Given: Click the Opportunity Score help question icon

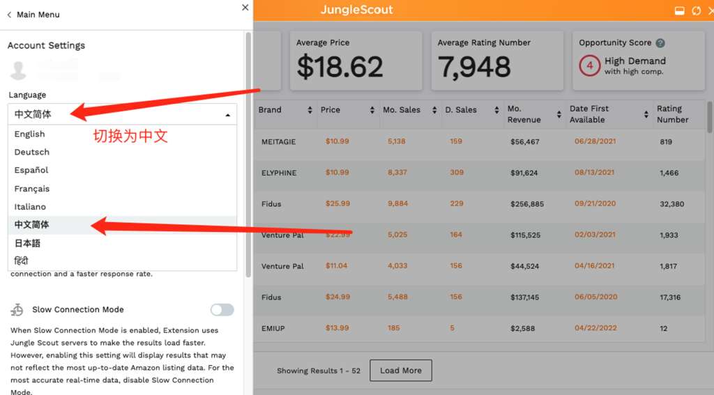Looking at the screenshot, I should point(660,43).
